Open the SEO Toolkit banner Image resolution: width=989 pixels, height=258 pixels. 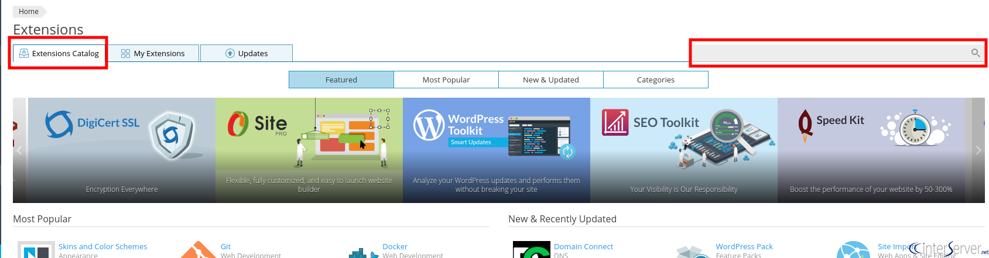click(x=684, y=150)
